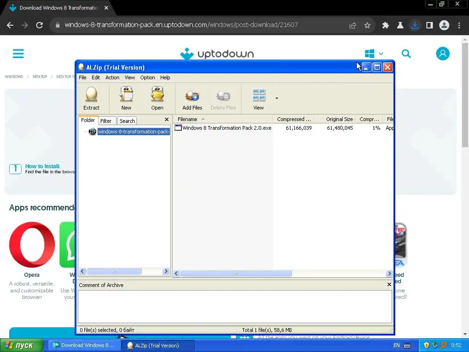
Task: Click the Open archive toolbar icon
Action: (x=157, y=98)
